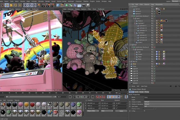Open the Visible in Editor dropdown
The image size is (180, 120).
coord(161,102)
